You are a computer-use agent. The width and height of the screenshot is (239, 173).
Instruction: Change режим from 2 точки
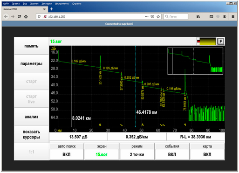click(x=137, y=154)
